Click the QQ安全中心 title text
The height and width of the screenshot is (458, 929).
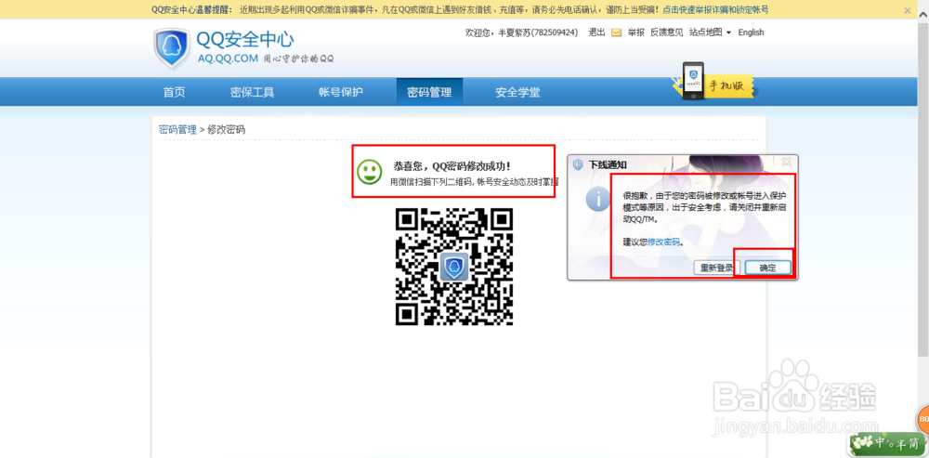tap(245, 40)
